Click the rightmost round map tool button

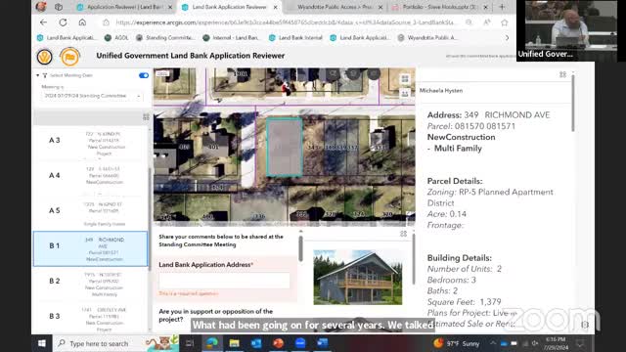coord(374,73)
